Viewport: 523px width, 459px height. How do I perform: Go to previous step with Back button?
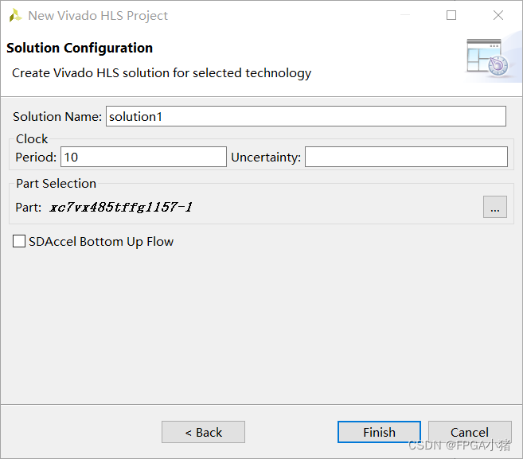click(x=204, y=432)
